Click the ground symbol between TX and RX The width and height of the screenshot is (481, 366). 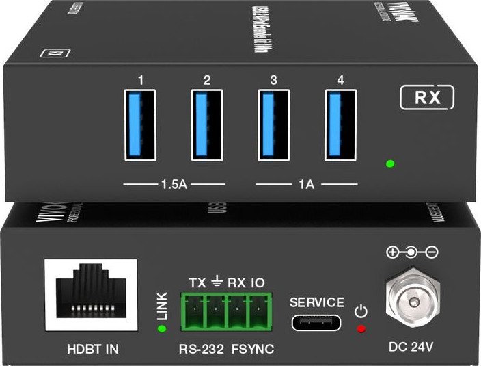[217, 280]
